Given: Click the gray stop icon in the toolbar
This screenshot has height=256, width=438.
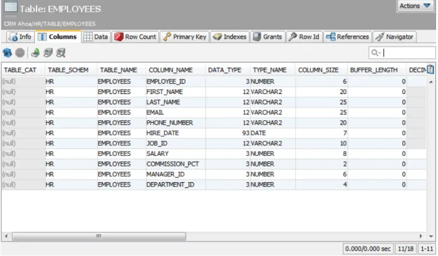Looking at the screenshot, I should point(20,53).
